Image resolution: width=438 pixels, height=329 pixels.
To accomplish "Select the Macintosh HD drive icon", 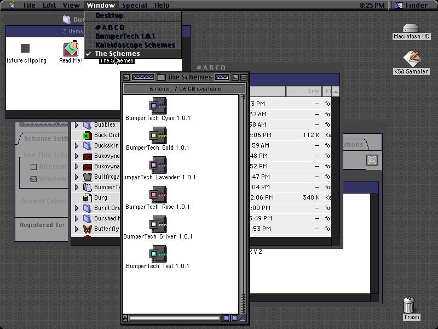I will 411,29.
